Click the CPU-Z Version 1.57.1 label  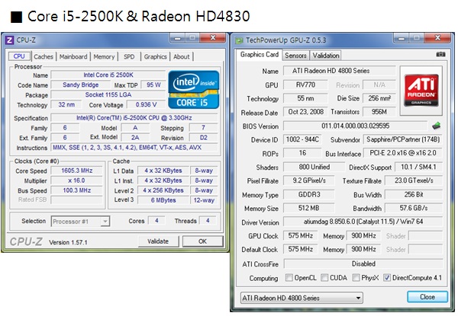coord(68,242)
